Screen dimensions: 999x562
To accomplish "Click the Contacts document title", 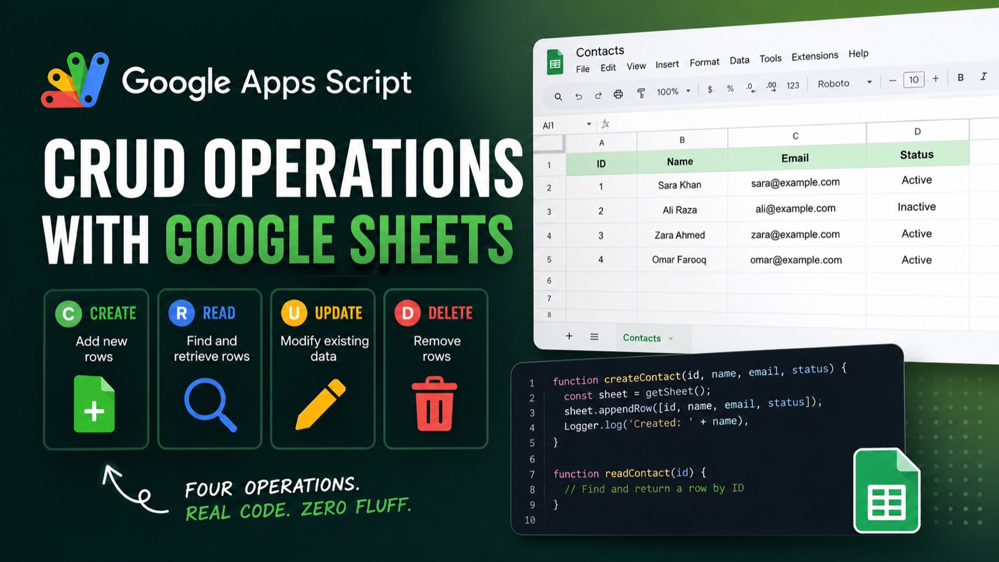I will 600,51.
